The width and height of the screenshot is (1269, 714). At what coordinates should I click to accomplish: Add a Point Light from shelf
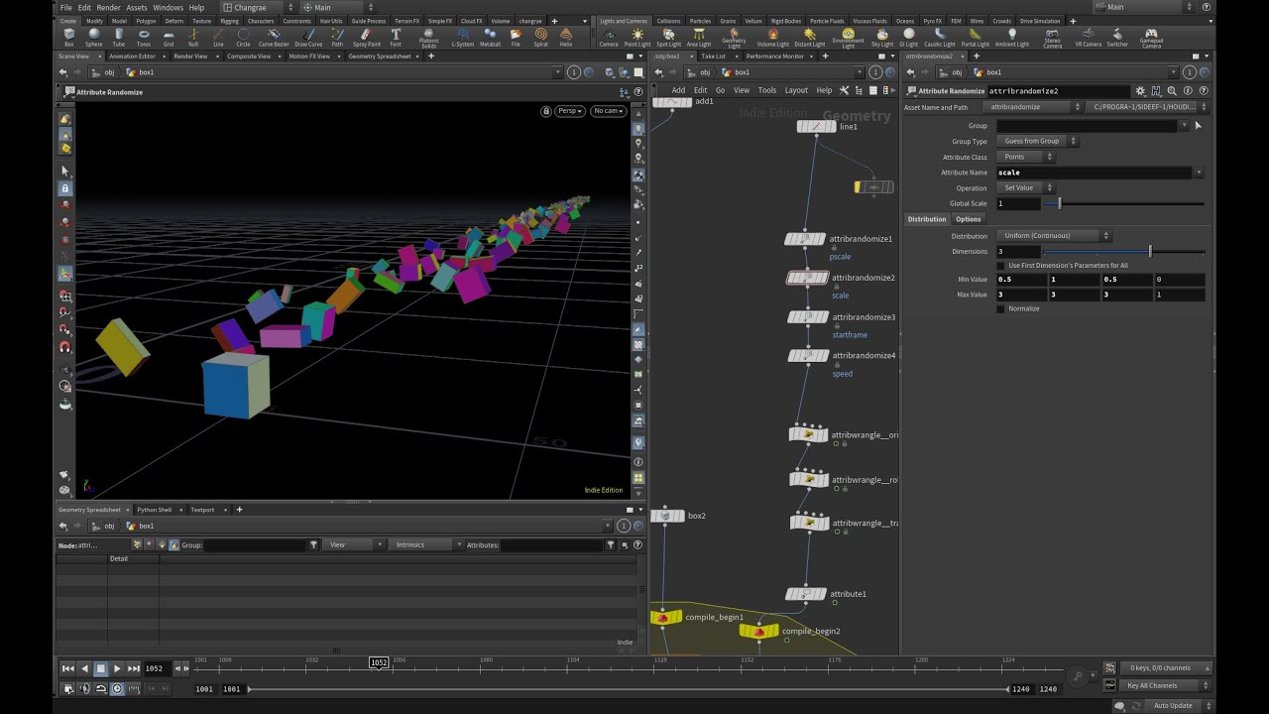point(637,38)
